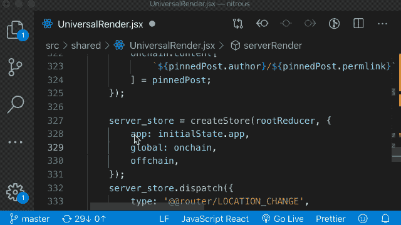Viewport: 401px width, 225px height.
Task: Click on server_store.dispatch in line 332
Action: 166,188
